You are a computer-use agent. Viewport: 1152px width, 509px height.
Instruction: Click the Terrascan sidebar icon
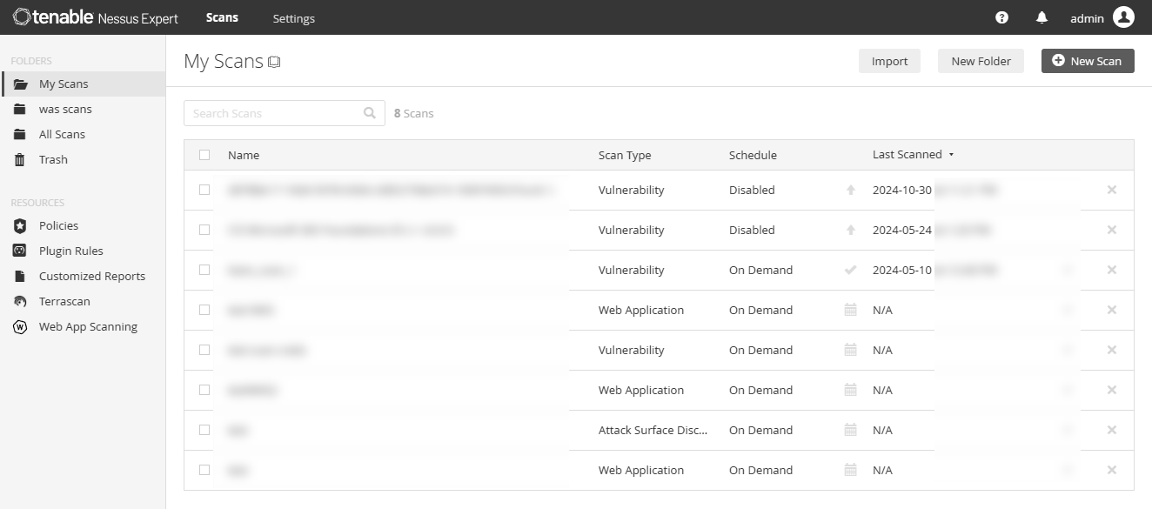(x=20, y=302)
